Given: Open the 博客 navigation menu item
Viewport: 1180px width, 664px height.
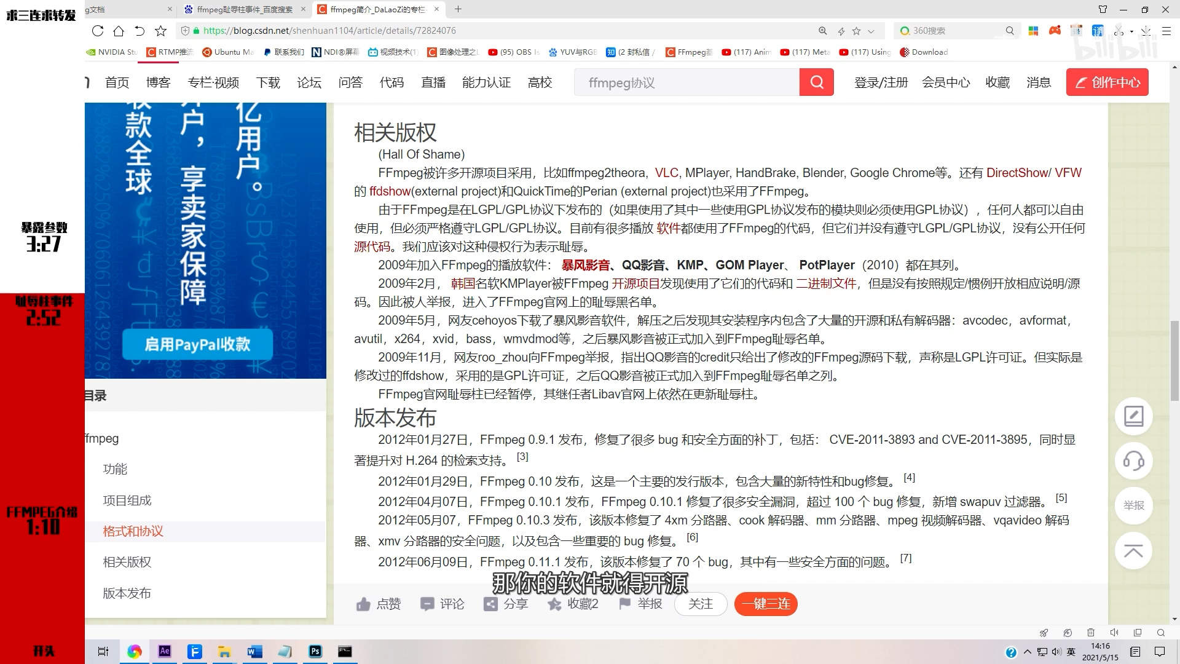Looking at the screenshot, I should [158, 82].
